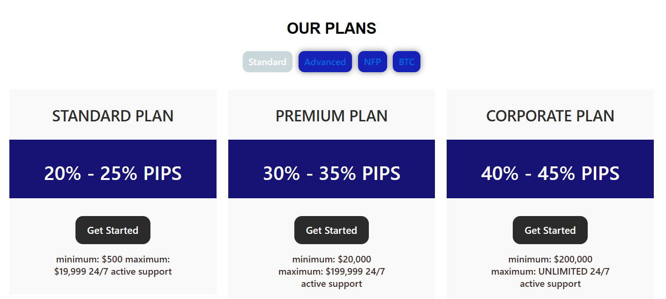Click the 20% - 25% PIPS banner
This screenshot has height=299, width=666.
coord(112,173)
